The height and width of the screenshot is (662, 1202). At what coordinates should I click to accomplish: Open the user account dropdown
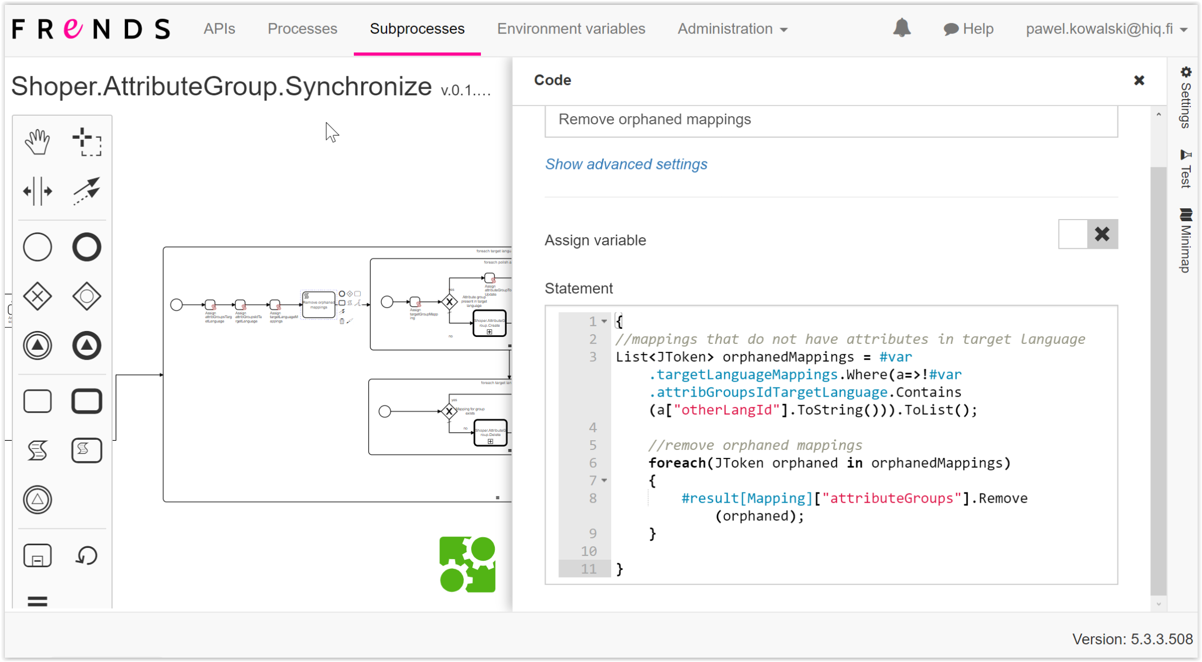tap(1106, 29)
